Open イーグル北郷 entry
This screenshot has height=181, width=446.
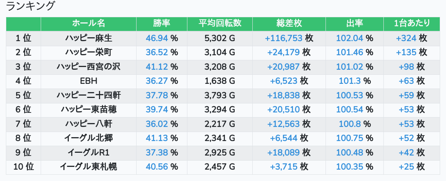(x=88, y=138)
